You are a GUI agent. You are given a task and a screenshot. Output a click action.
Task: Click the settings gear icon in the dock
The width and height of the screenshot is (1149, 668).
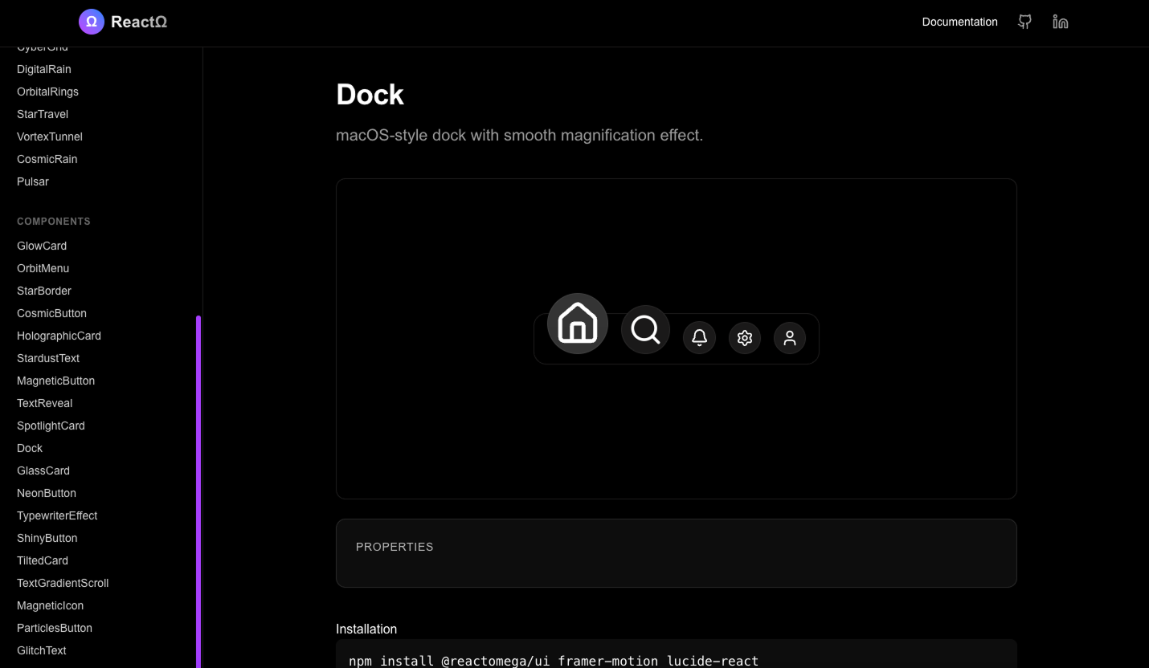click(744, 337)
